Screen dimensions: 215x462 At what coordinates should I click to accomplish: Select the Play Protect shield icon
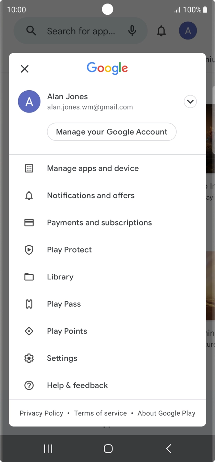tap(29, 250)
